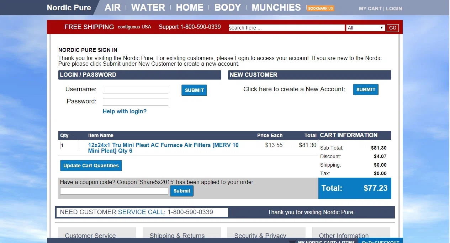
Task: Focus the Username input field
Action: point(135,90)
